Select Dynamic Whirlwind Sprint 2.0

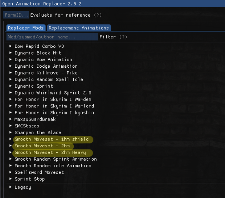[53, 93]
